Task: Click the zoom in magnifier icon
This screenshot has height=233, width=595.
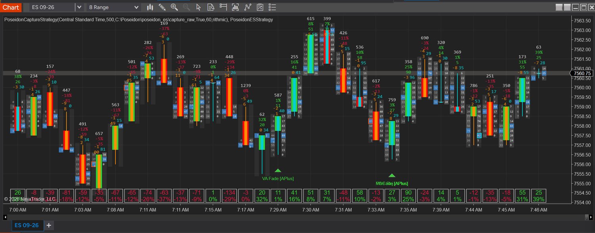Action: (x=175, y=7)
